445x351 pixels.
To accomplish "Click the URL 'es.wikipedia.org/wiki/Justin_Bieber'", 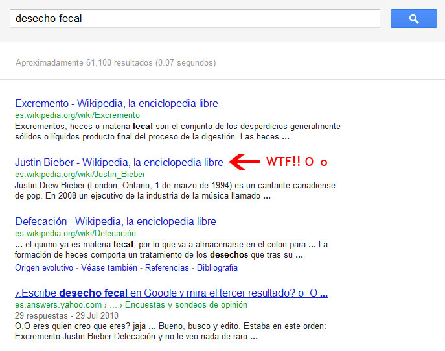I will pyautogui.click(x=80, y=174).
